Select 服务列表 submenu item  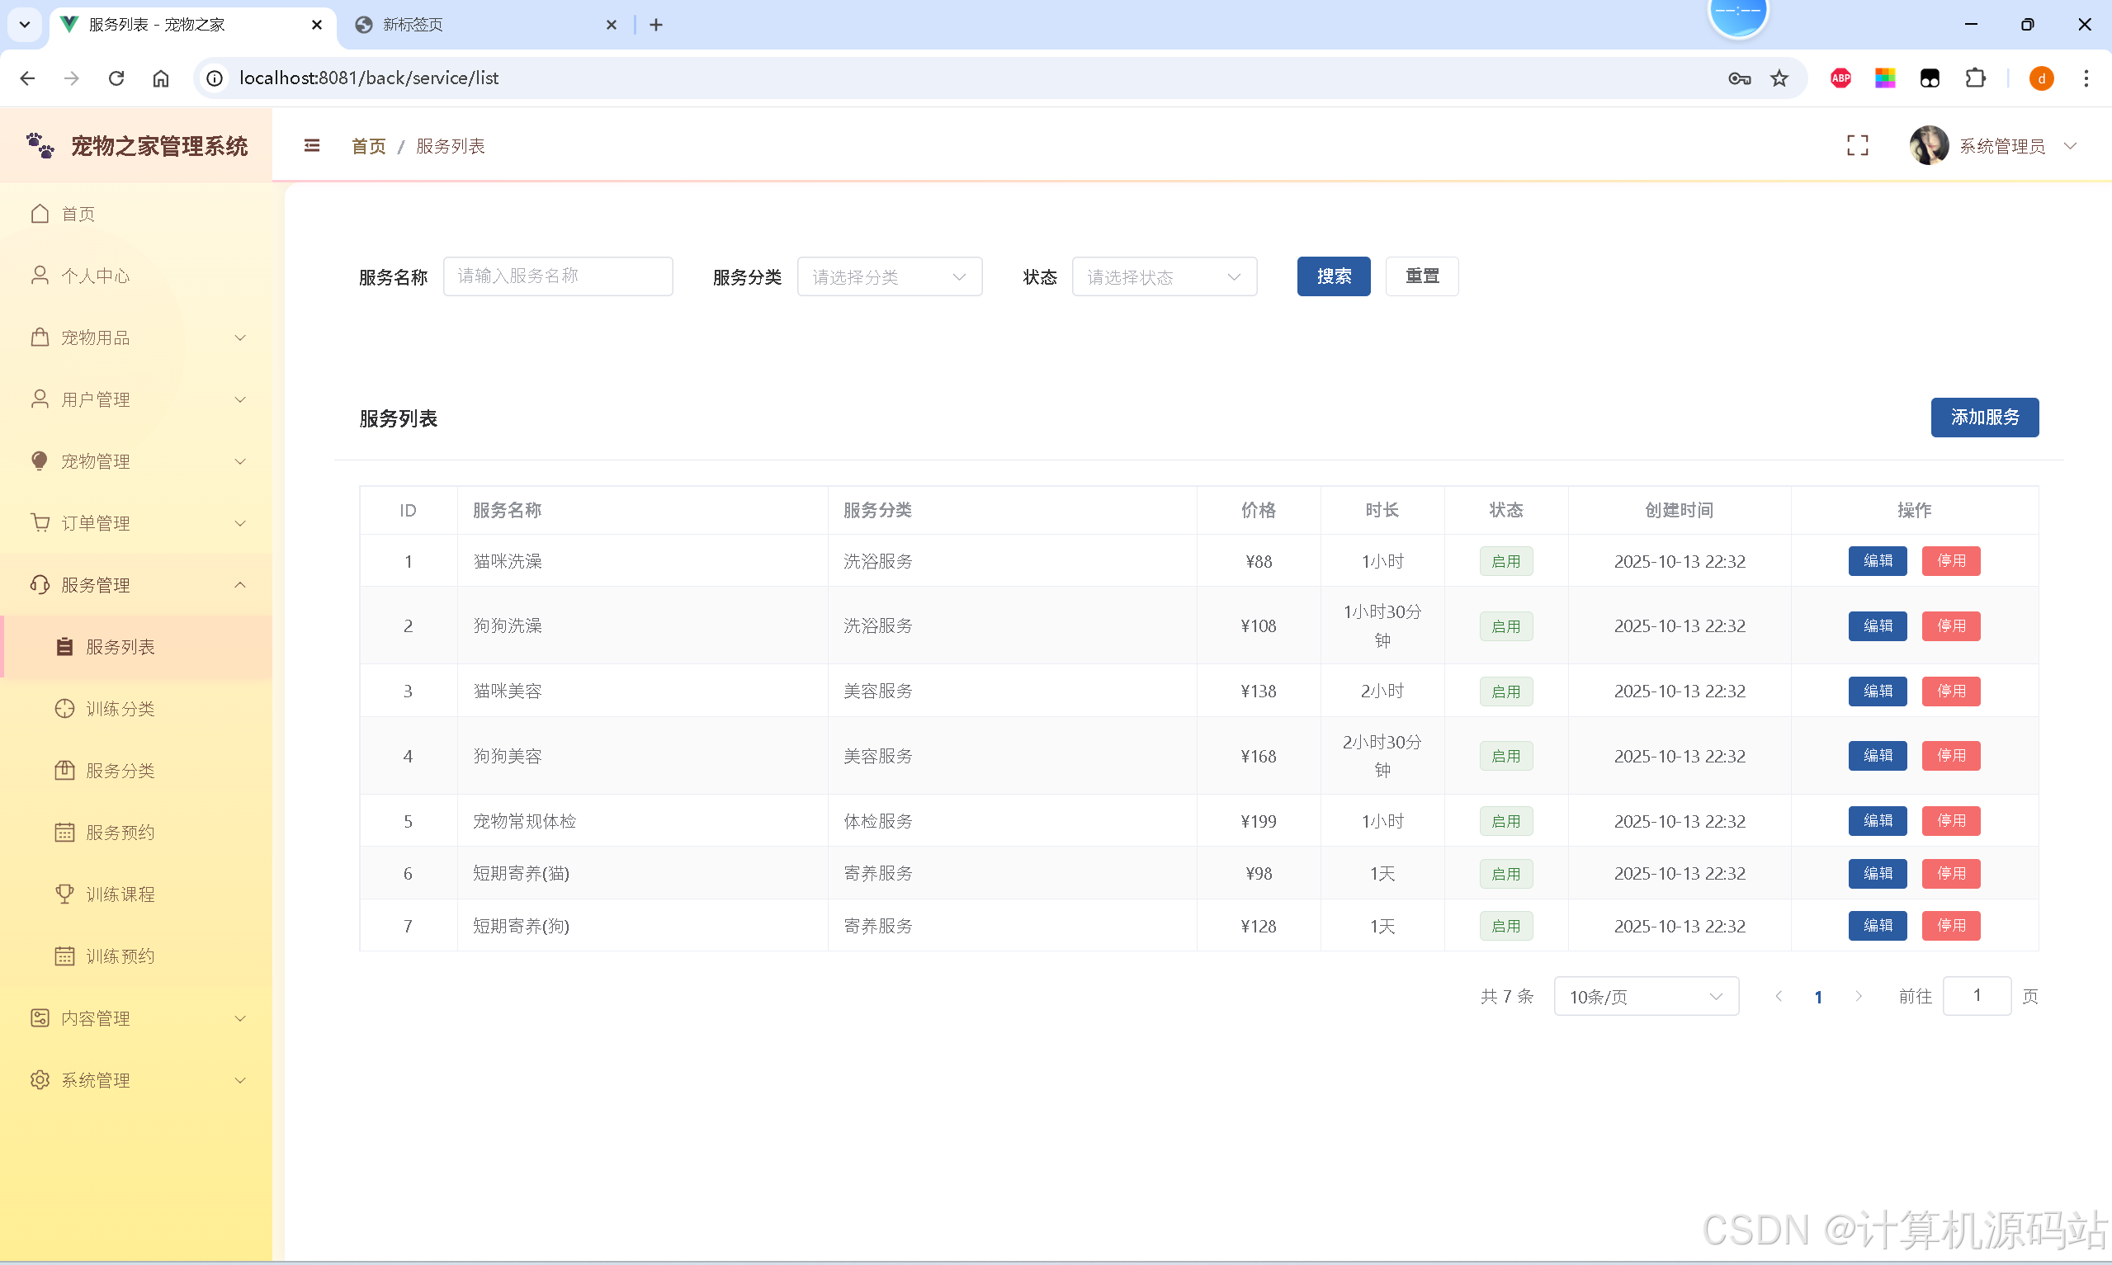pos(136,647)
